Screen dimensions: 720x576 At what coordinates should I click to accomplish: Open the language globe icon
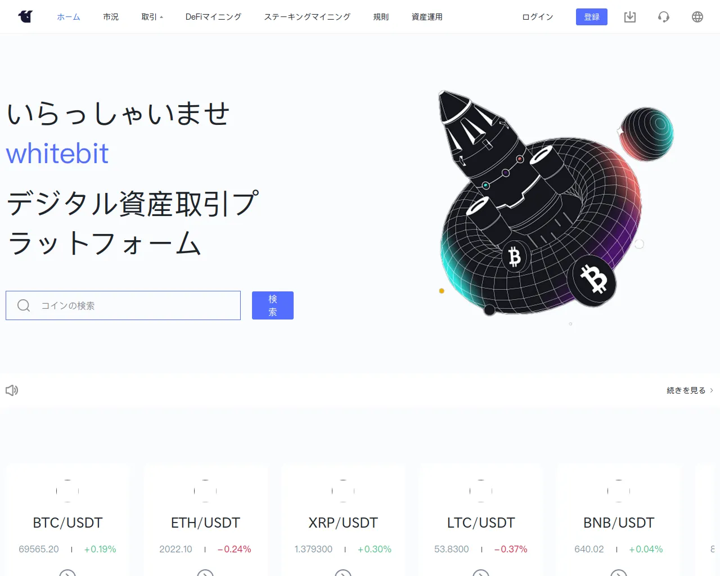click(x=697, y=17)
